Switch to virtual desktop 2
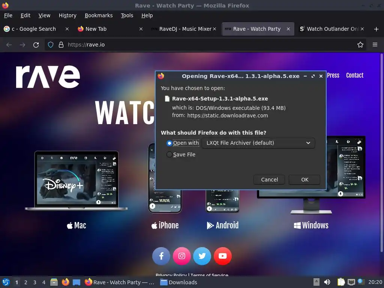Viewport: 384px width, 288px height. tap(26, 282)
